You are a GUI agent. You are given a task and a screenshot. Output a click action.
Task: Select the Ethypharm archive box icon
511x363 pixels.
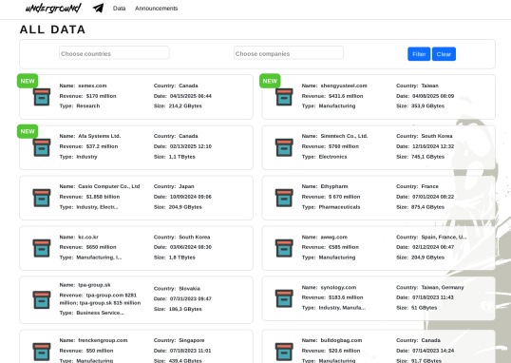[284, 198]
